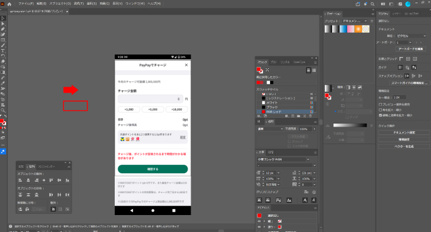
Task: Choose radial gradient type icon
Action: pyautogui.click(x=354, y=87)
